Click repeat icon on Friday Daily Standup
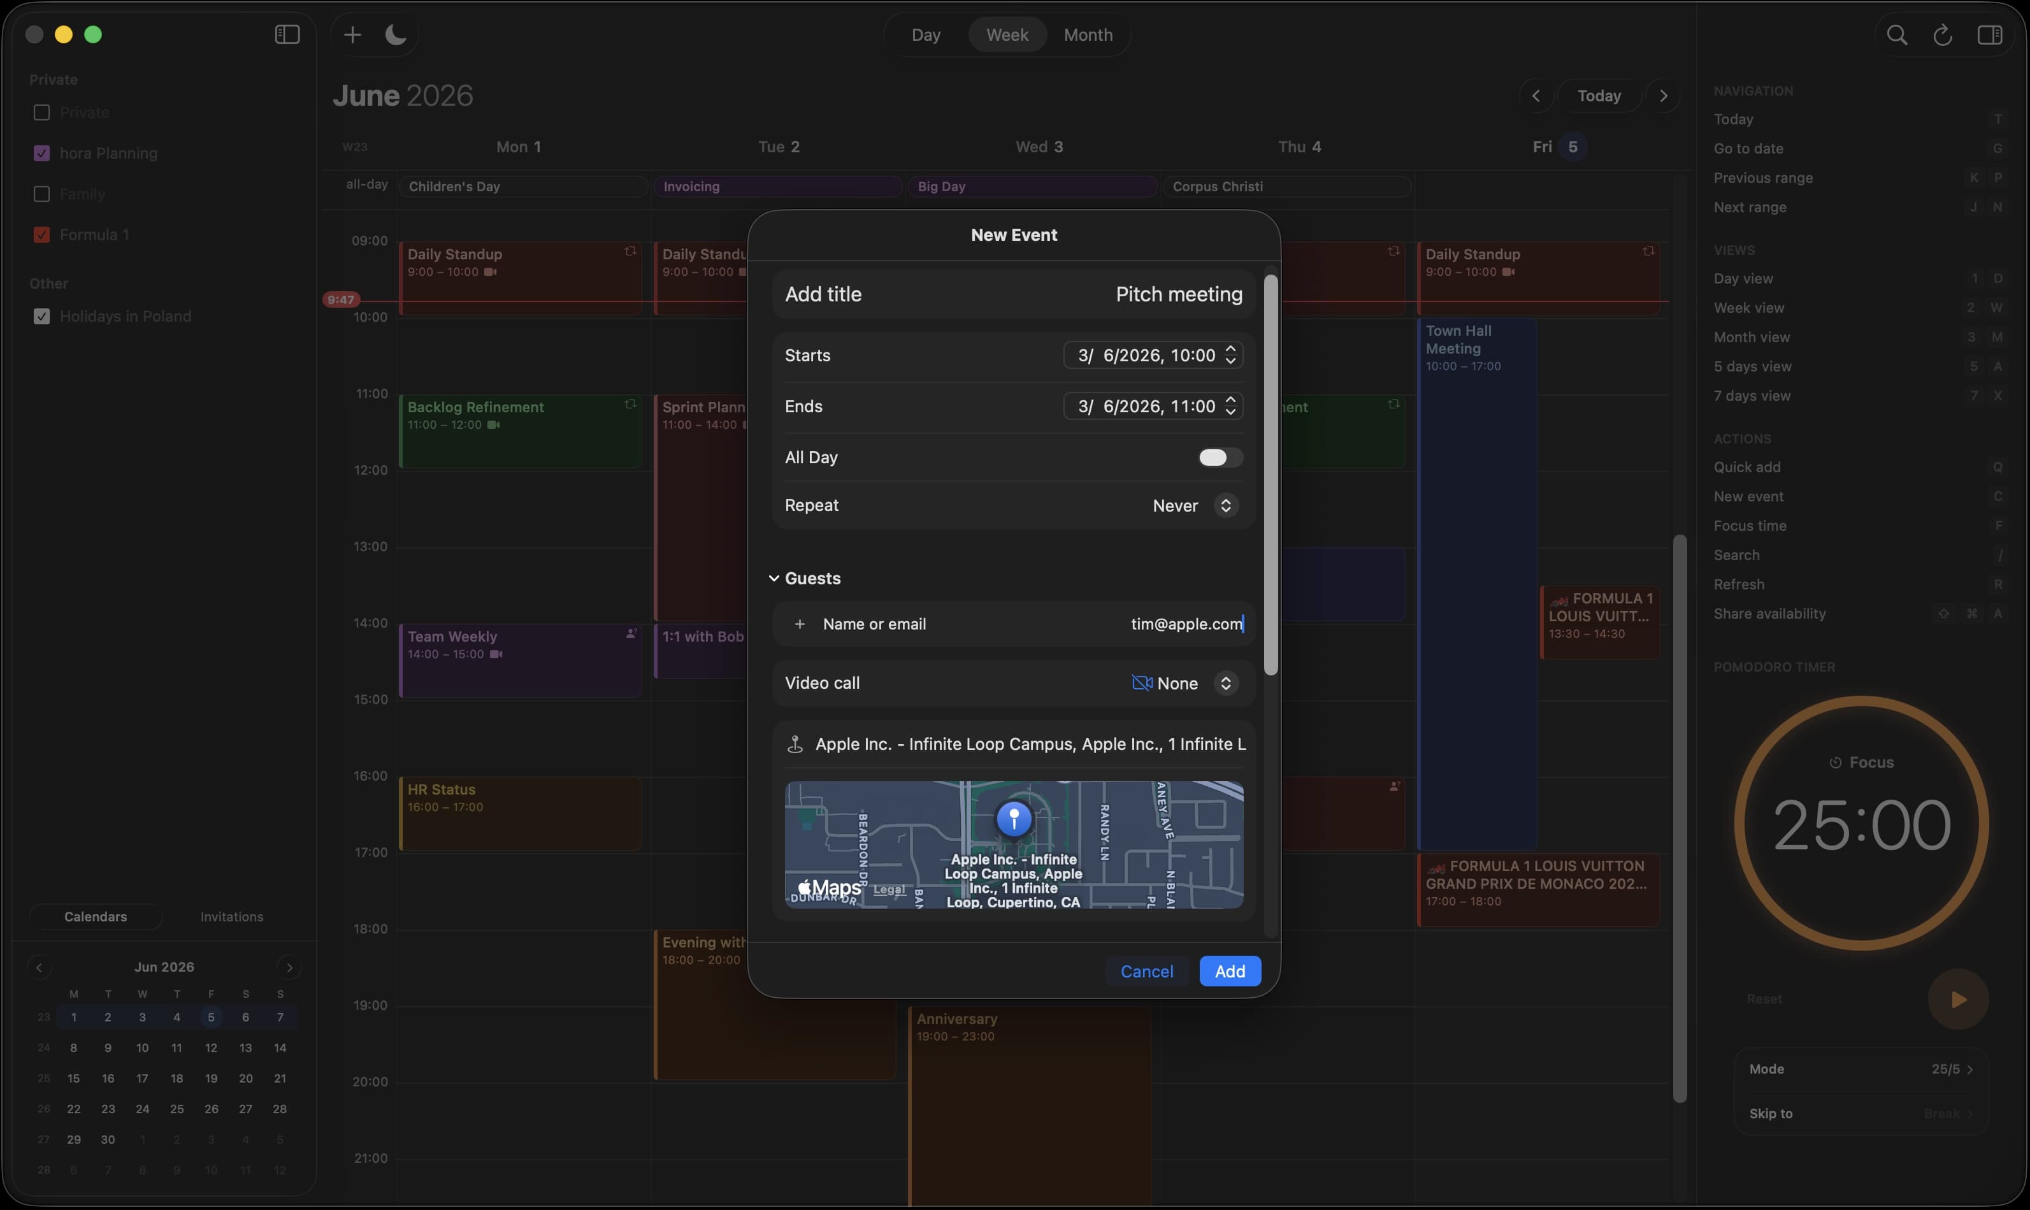This screenshot has height=1210, width=2030. 1648,251
